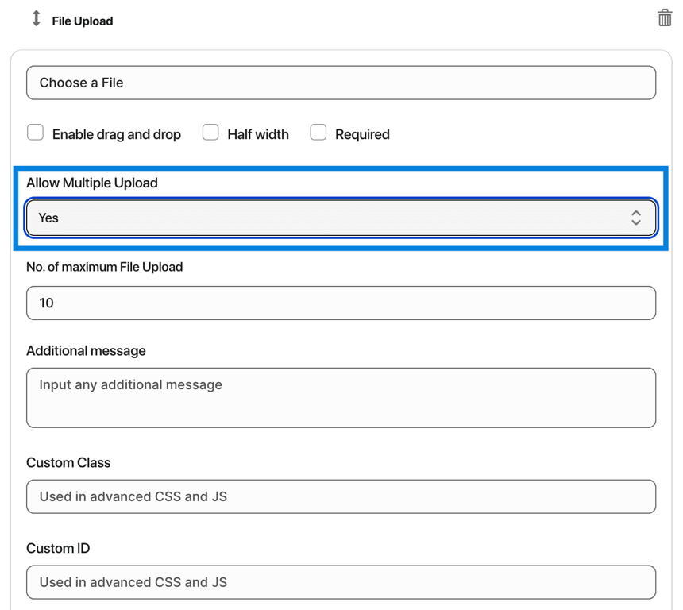Tick the Enable drag and drop checkbox

coord(35,133)
